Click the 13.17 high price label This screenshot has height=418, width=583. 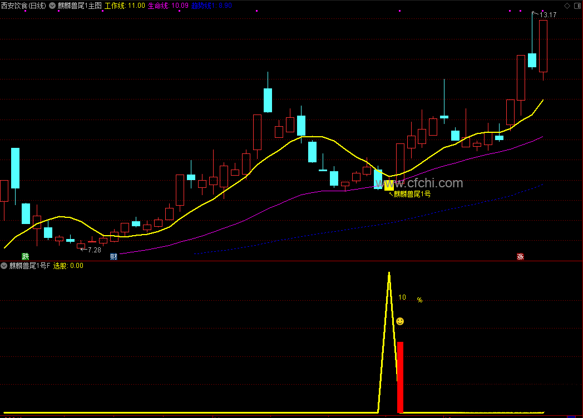pyautogui.click(x=548, y=15)
